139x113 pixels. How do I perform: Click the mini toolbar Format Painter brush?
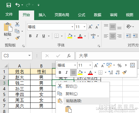124,73
